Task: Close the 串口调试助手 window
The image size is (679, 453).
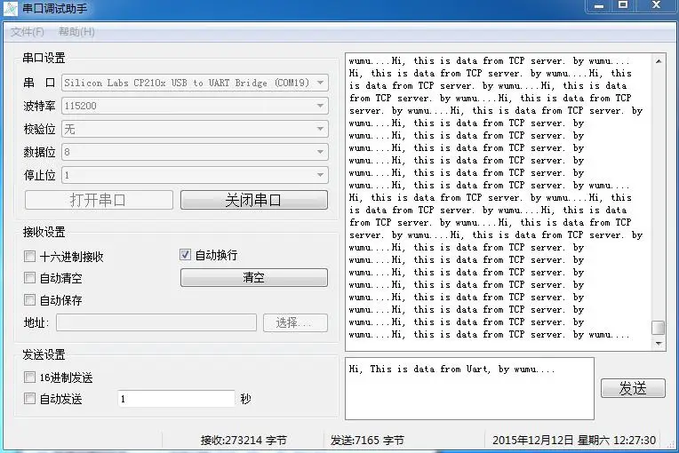Action: [x=657, y=5]
